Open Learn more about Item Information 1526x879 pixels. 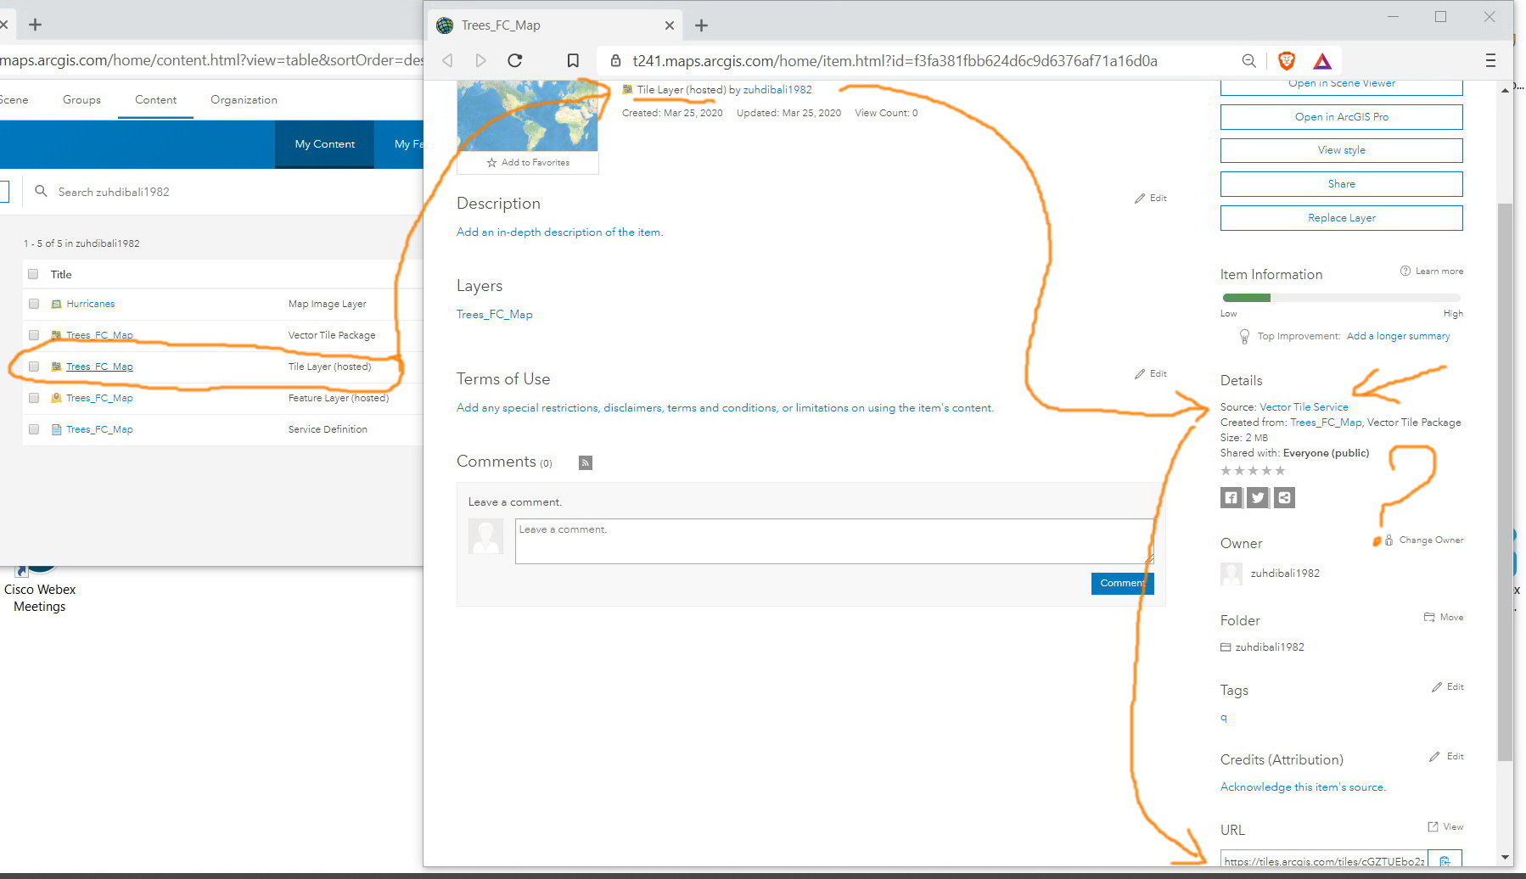coord(1432,271)
